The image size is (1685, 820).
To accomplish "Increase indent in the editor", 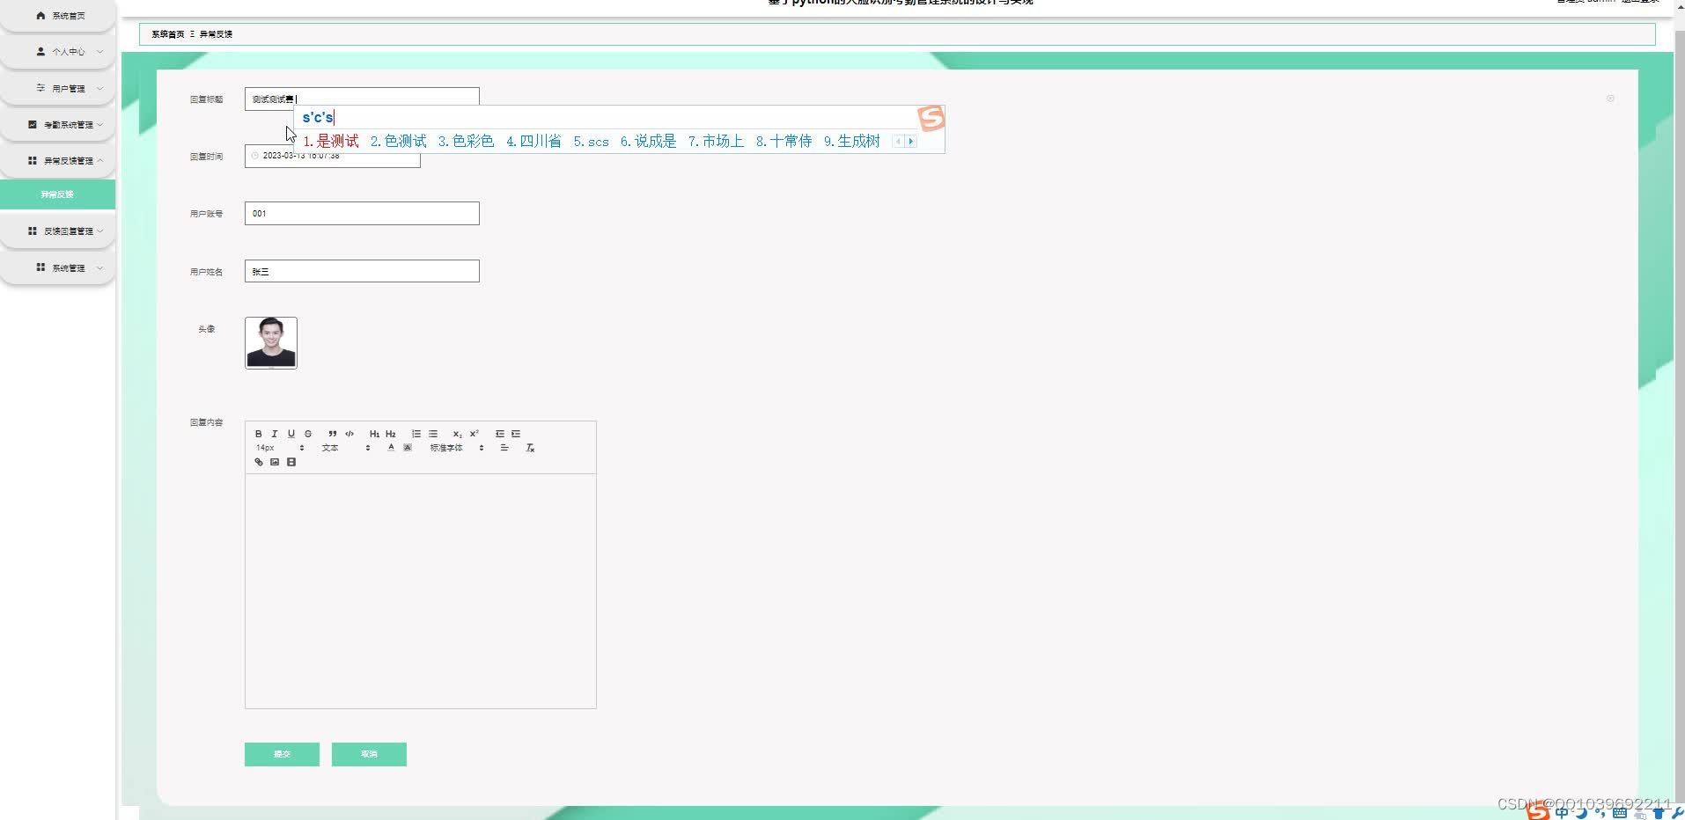I will click(516, 434).
